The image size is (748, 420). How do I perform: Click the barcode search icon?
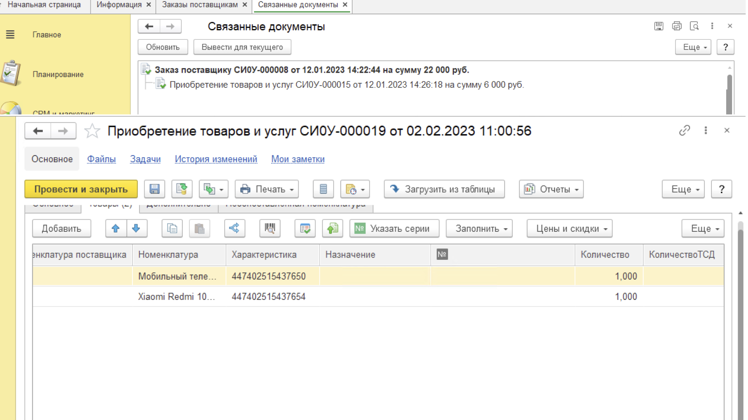click(x=270, y=229)
